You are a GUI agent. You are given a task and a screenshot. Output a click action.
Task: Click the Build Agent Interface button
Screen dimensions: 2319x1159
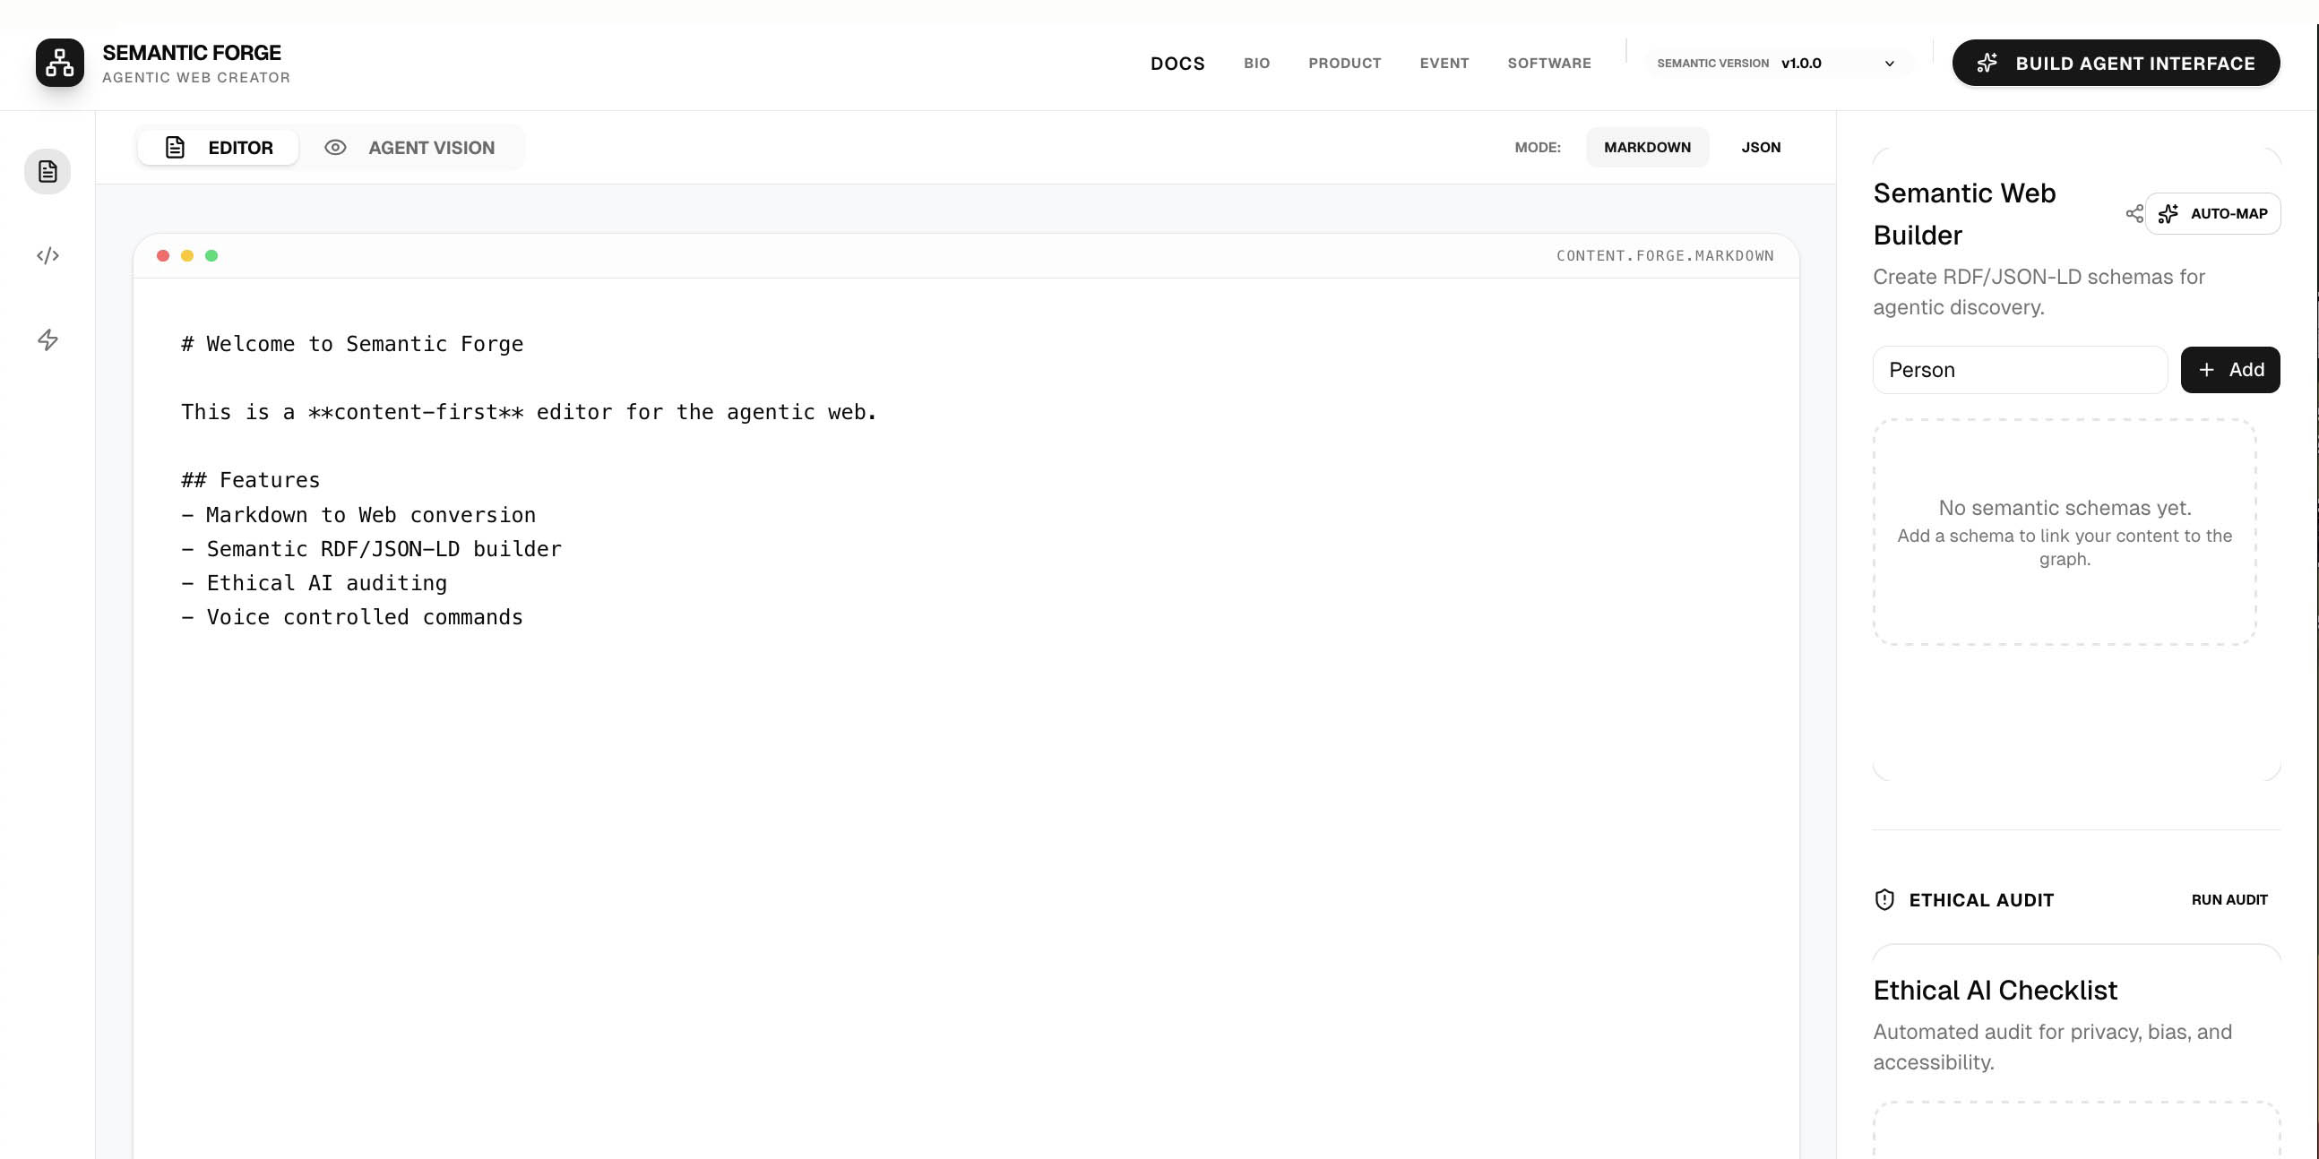pyautogui.click(x=2116, y=62)
